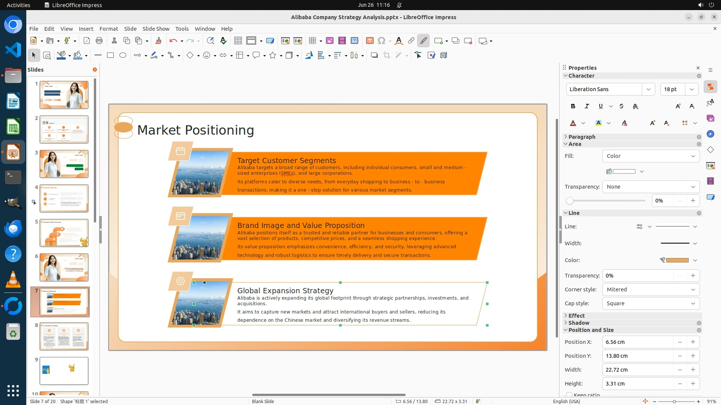
Task: Click the Insert Special Character icon
Action: (382, 41)
